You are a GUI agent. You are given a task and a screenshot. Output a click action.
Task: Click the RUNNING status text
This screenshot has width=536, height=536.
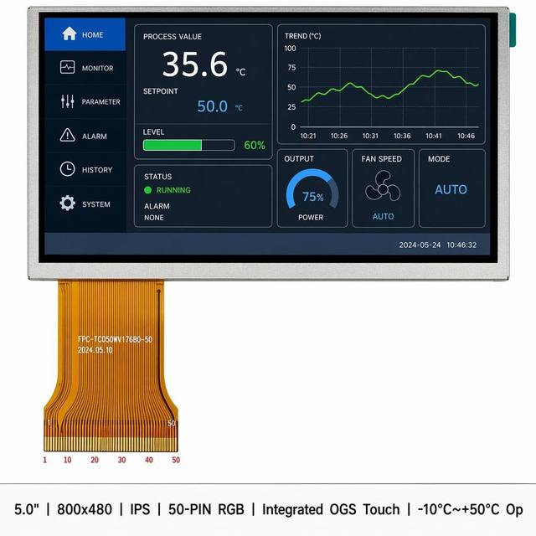coord(173,190)
